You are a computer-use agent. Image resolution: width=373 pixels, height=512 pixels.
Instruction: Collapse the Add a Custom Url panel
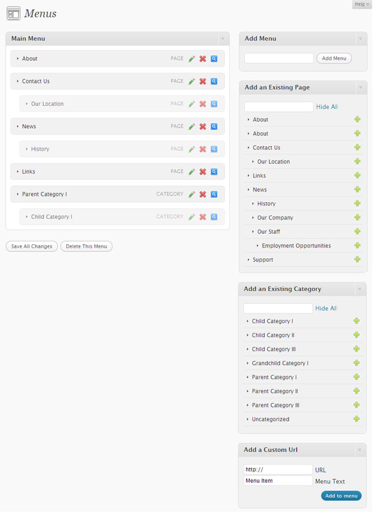point(359,450)
